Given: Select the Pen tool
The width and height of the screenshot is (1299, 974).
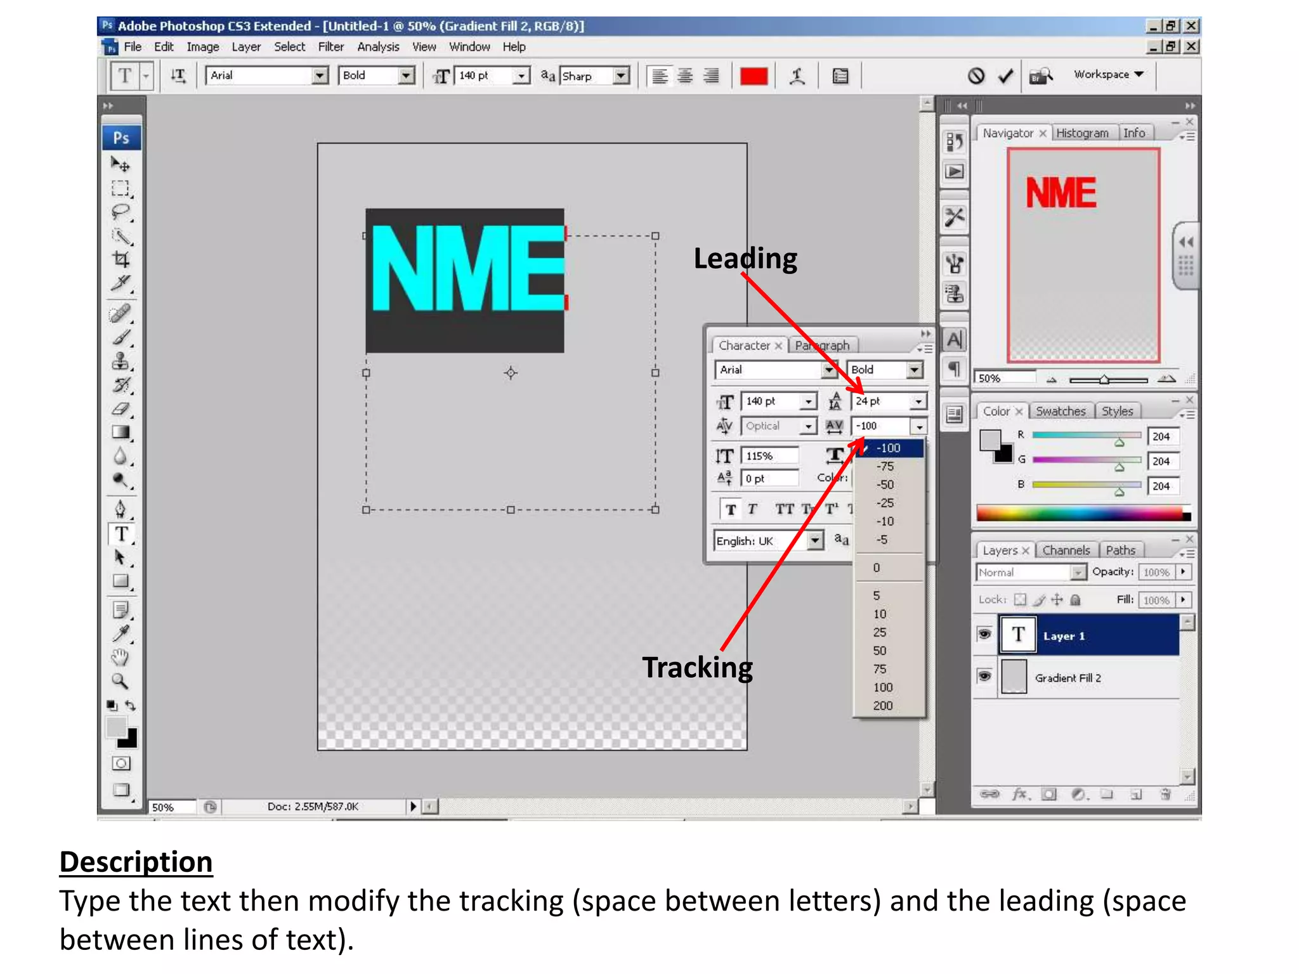Looking at the screenshot, I should click(x=121, y=509).
